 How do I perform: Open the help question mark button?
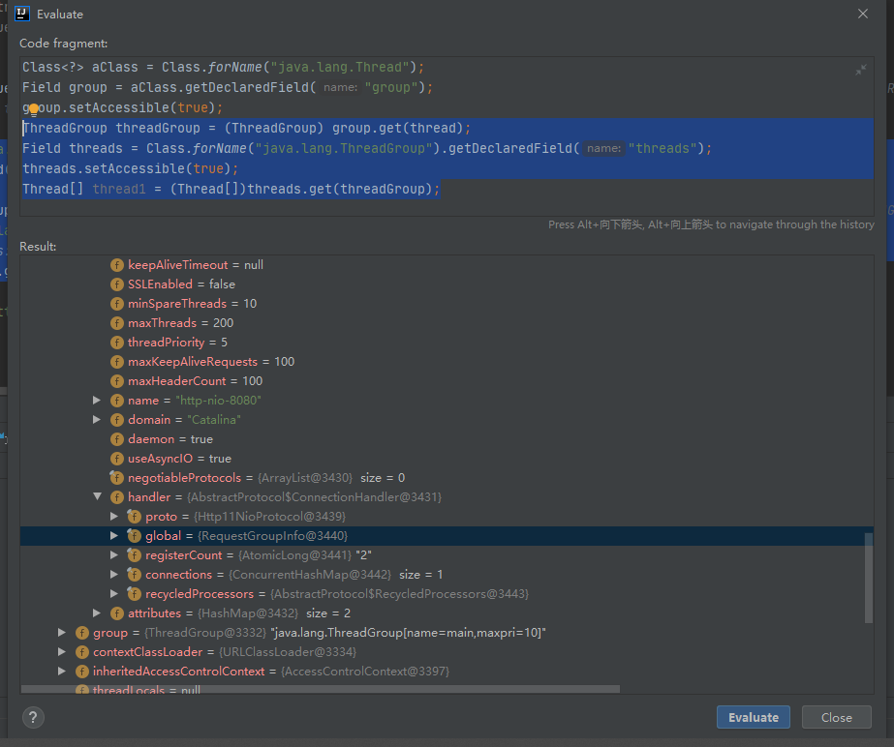point(33,717)
